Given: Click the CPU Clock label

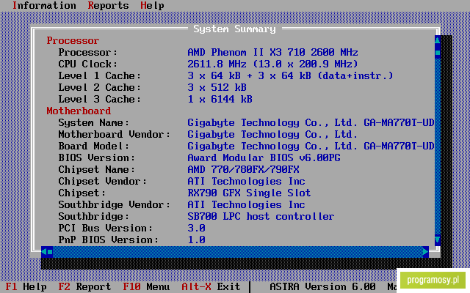Looking at the screenshot, I should 87,64.
